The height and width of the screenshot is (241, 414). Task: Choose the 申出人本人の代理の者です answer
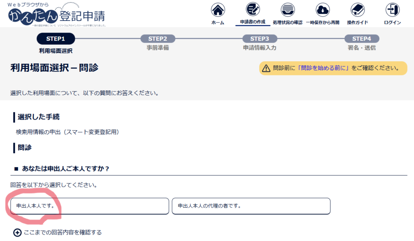[x=251, y=206]
